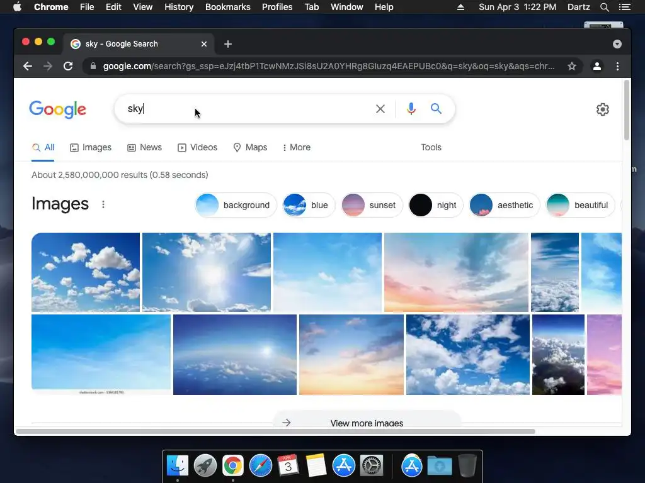This screenshot has width=645, height=483.
Task: View site info via the lock icon
Action: [93, 66]
